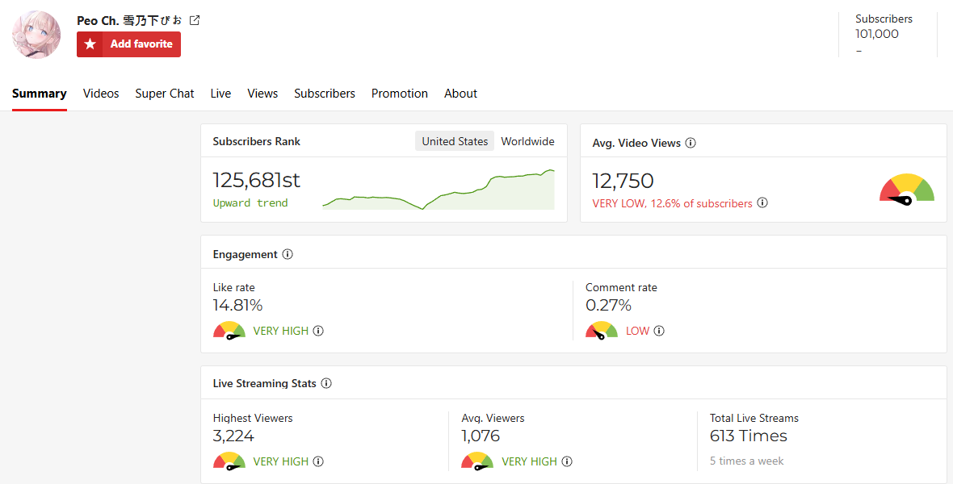
Task: Click info icon beside Like rate VERY HIGH
Action: point(318,331)
